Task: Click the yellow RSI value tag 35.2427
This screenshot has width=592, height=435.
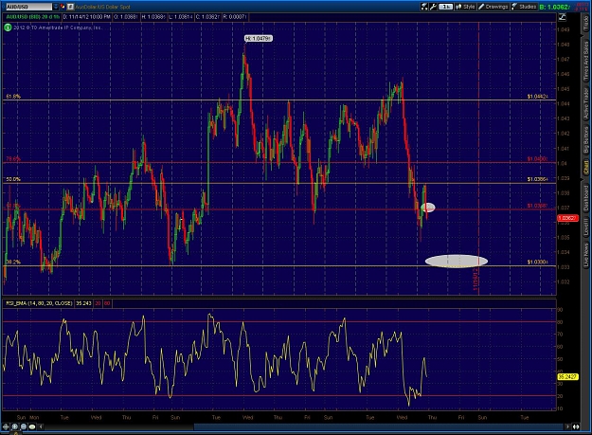Action: pyautogui.click(x=567, y=376)
